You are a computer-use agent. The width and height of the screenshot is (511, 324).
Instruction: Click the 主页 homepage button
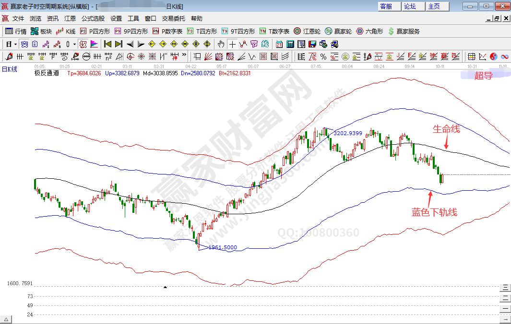pos(434,6)
